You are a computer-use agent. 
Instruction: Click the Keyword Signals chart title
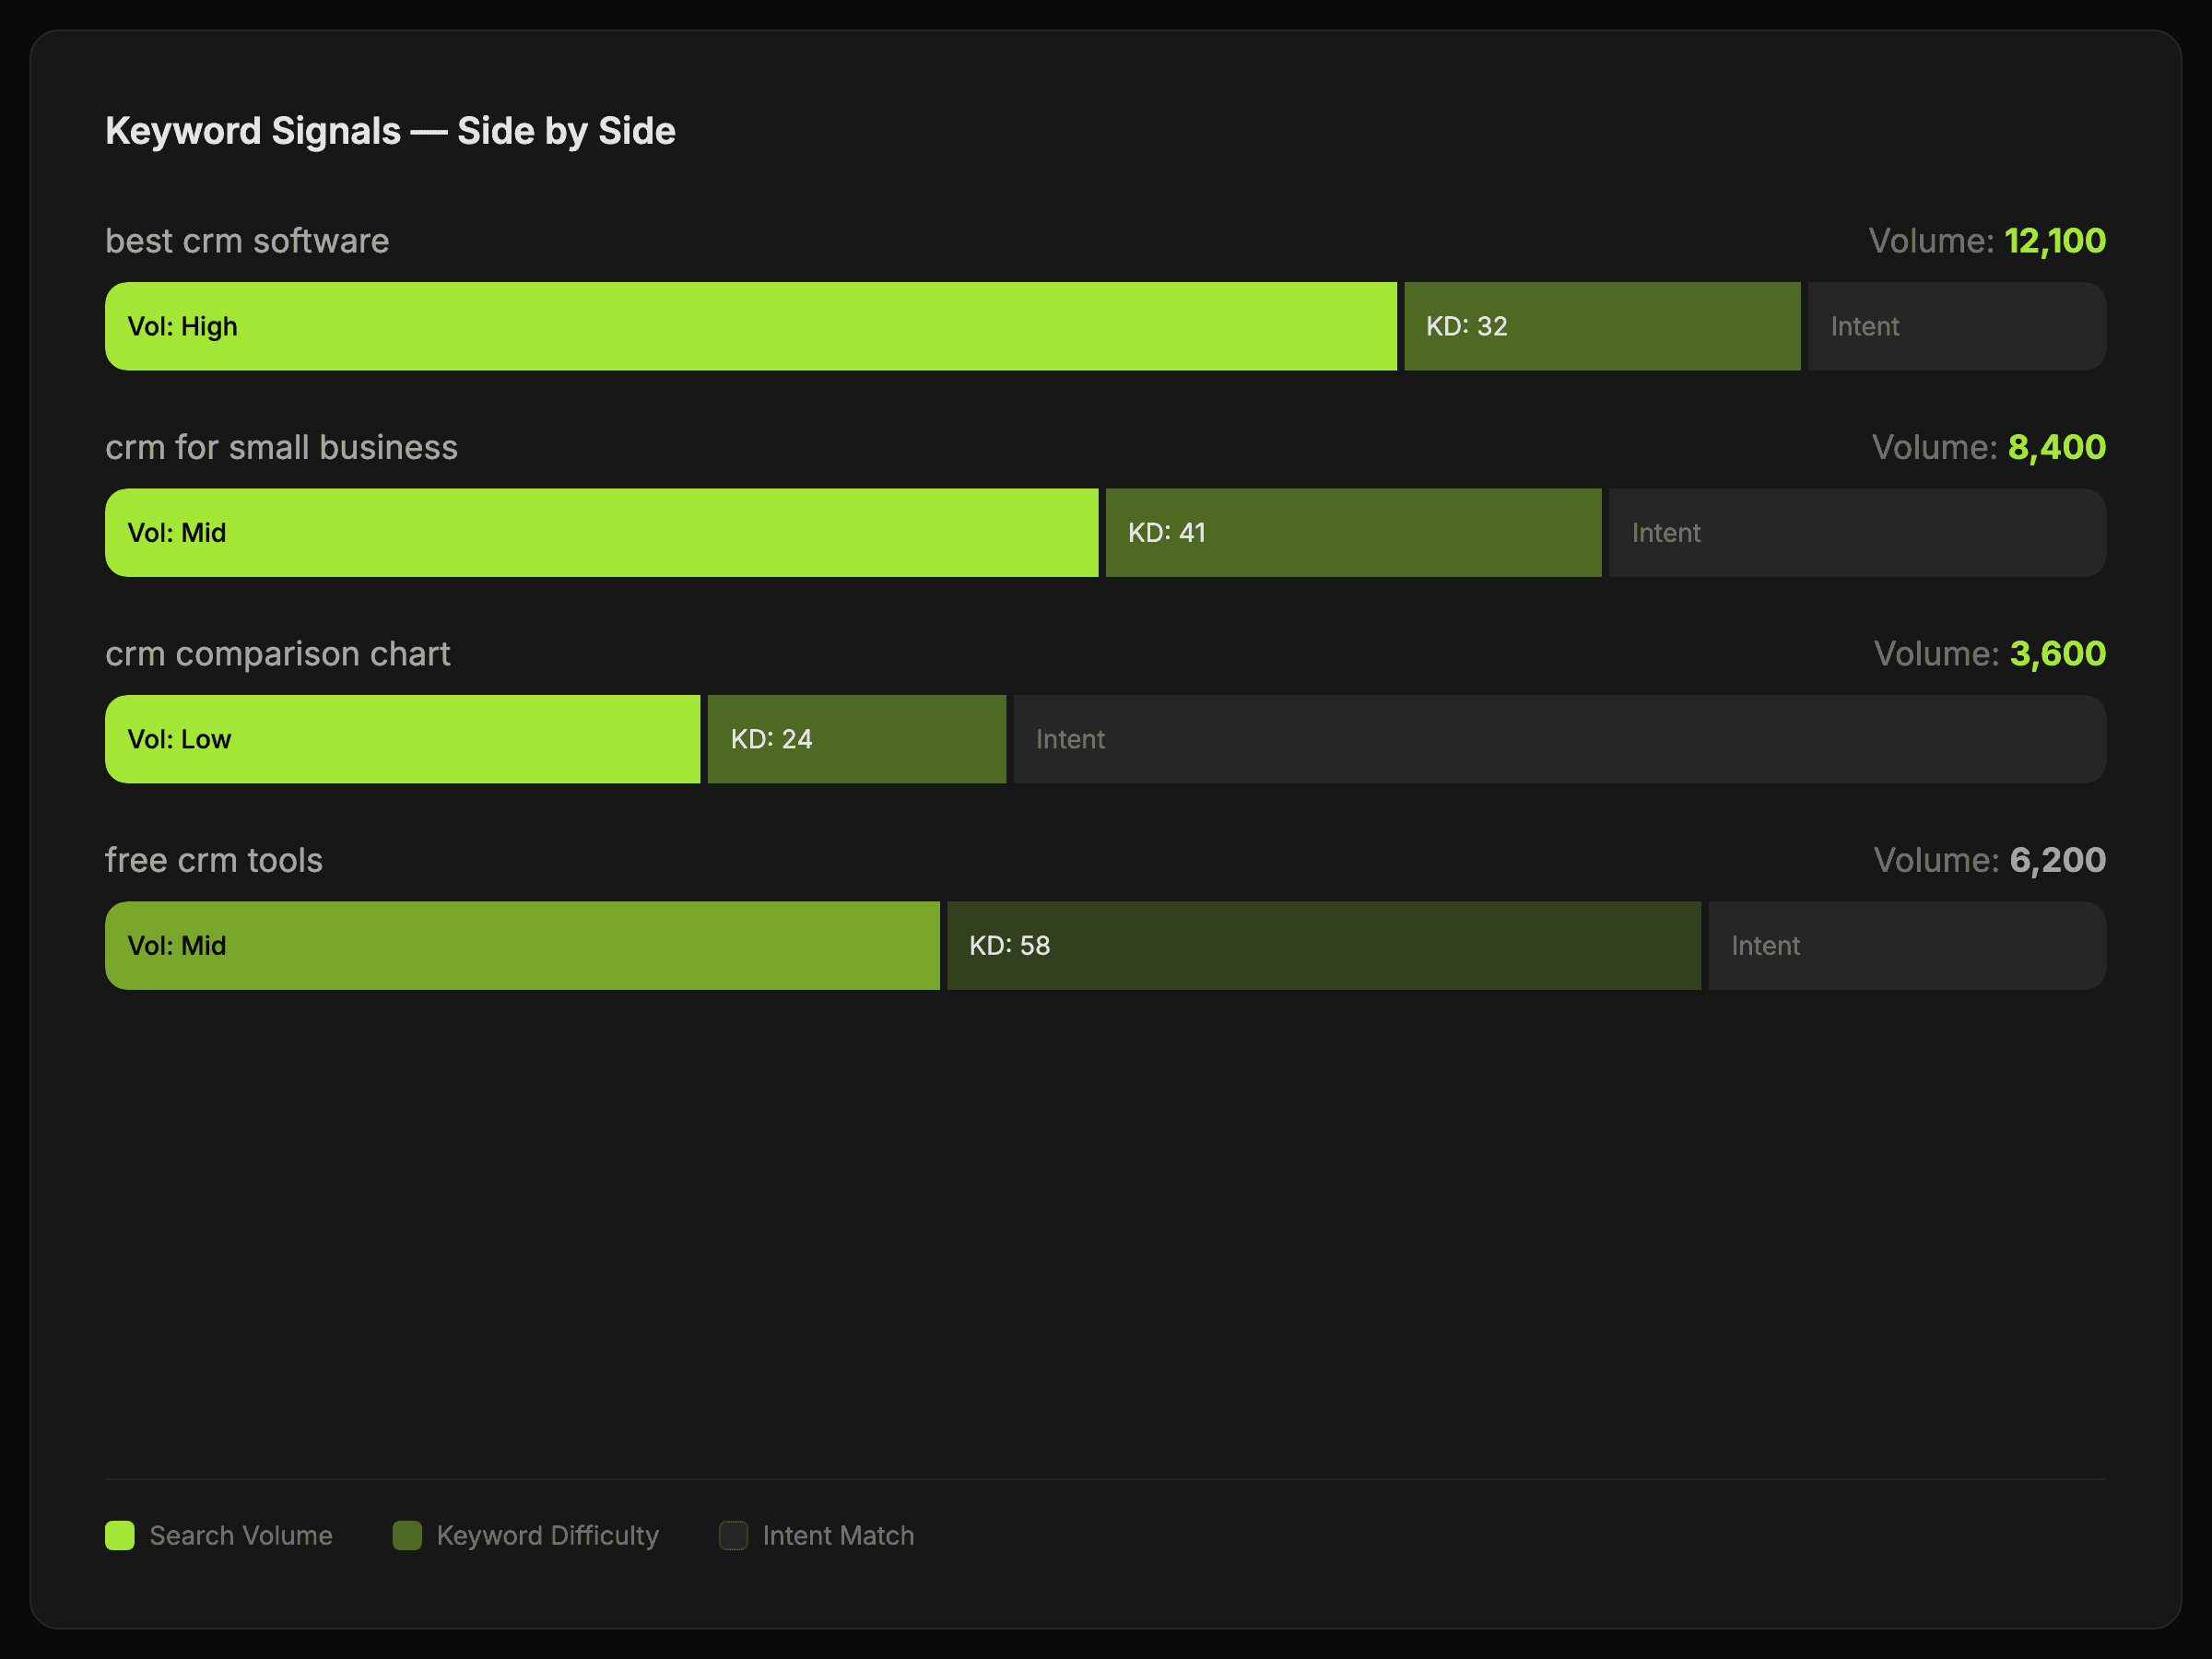[390, 131]
